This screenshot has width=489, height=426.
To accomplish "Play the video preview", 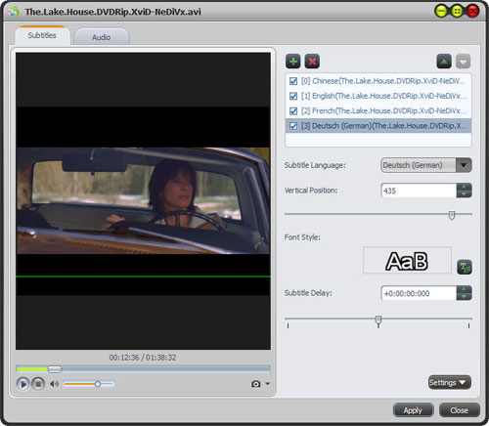I will pyautogui.click(x=22, y=384).
